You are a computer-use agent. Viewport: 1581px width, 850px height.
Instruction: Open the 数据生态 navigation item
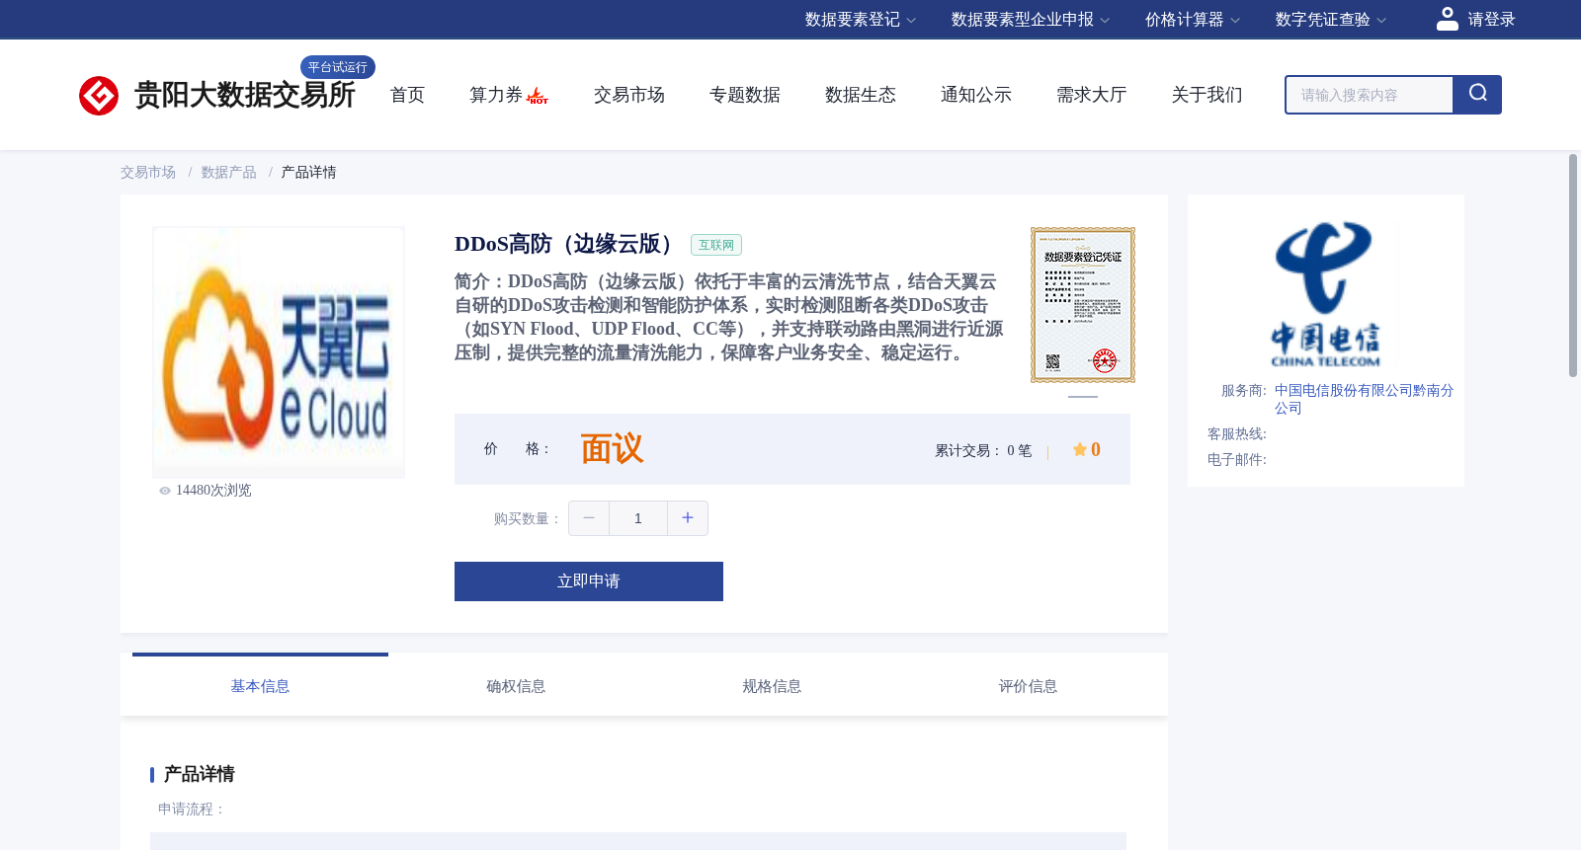(861, 95)
